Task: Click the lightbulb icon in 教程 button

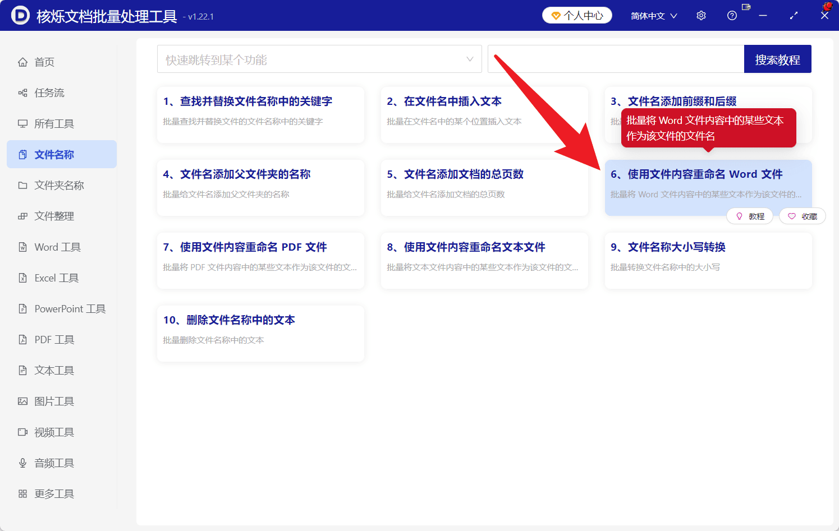Action: (739, 216)
